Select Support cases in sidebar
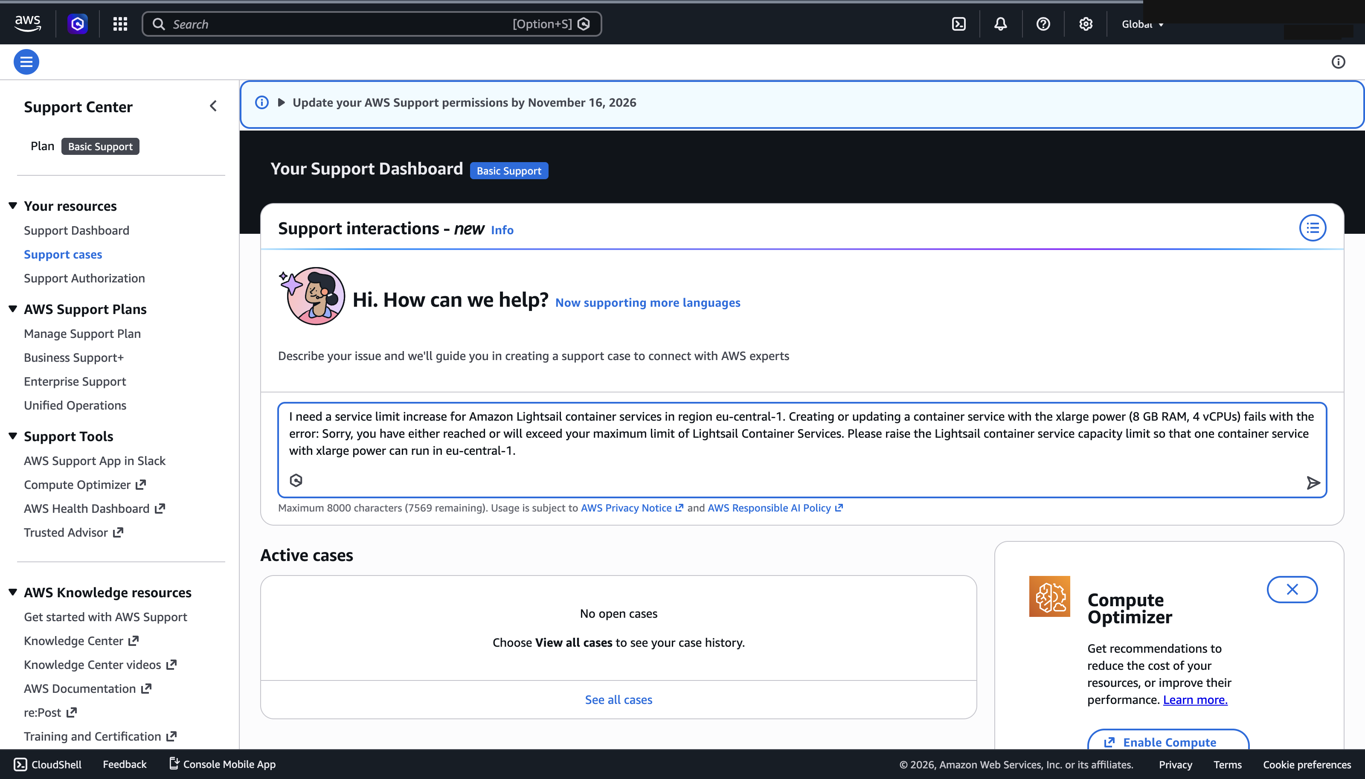Image resolution: width=1365 pixels, height=779 pixels. pyautogui.click(x=63, y=255)
